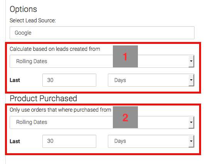Click arrow of Days dropdown in leads section

[x=191, y=80]
